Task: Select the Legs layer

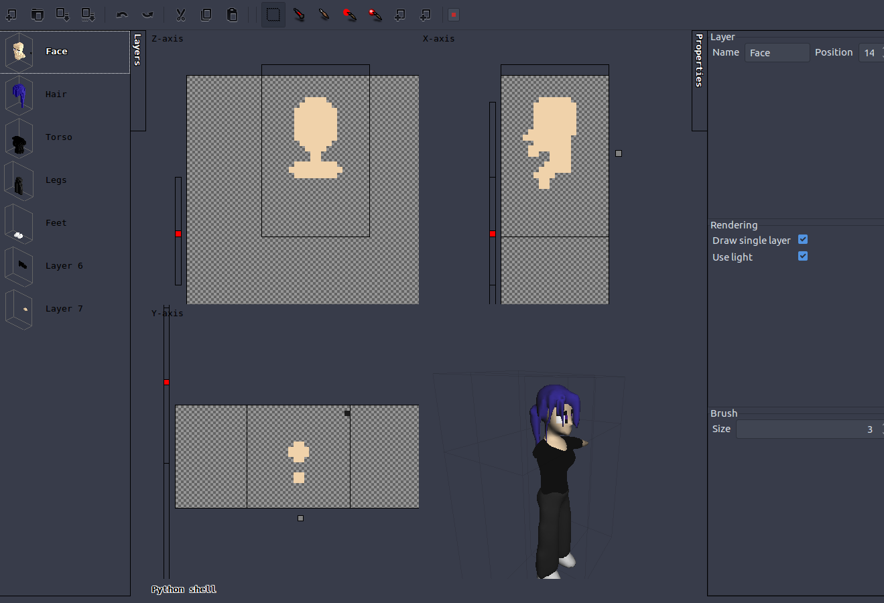Action: tap(65, 180)
